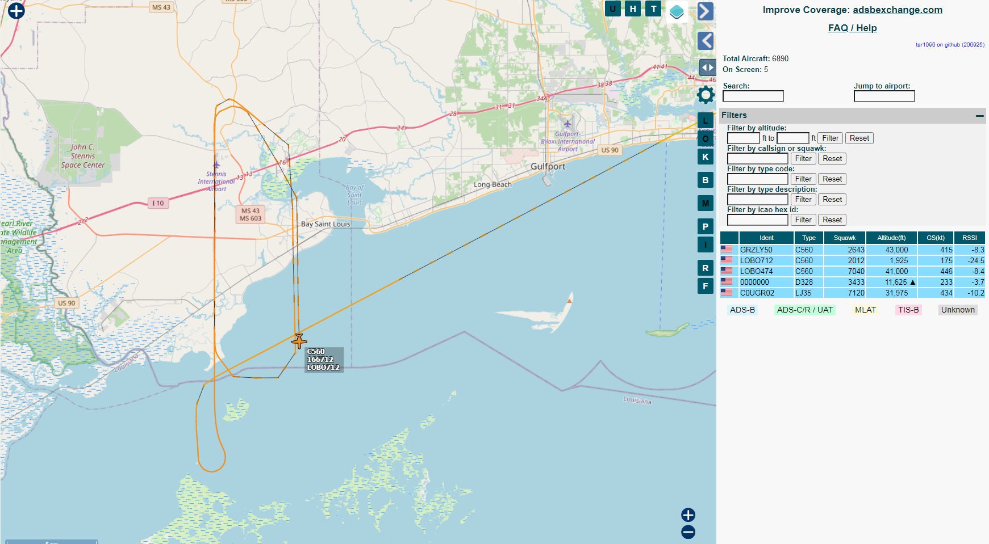The image size is (989, 544).
Task: Click the plus icon at map top-left
Action: (x=16, y=11)
